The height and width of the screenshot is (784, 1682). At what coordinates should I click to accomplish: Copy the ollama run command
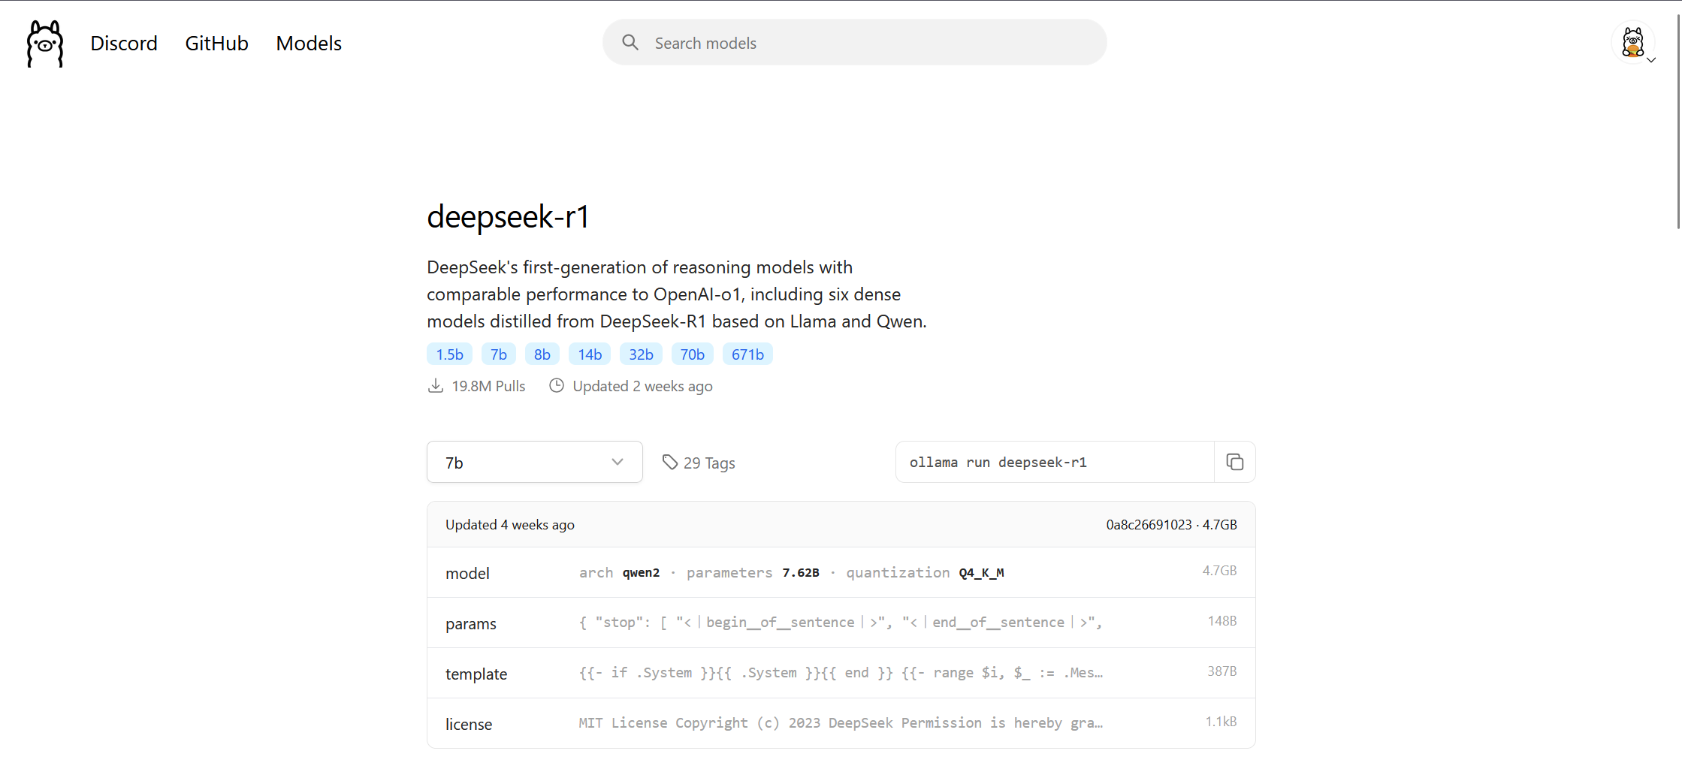coord(1235,462)
